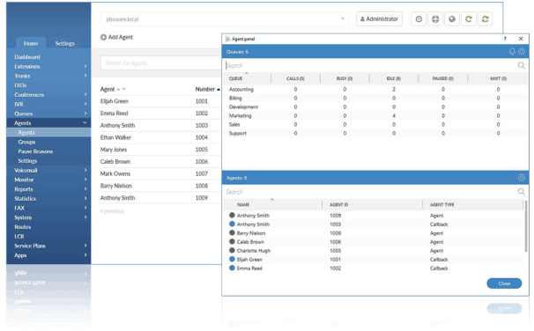This screenshot has height=331, width=534.
Task: Select the Marketing queue row
Action: click(x=375, y=115)
